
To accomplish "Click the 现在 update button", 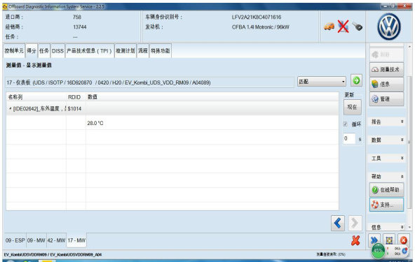I will coord(352,107).
